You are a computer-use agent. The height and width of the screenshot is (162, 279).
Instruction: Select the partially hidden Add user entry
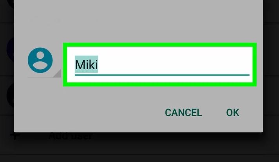click(x=71, y=136)
